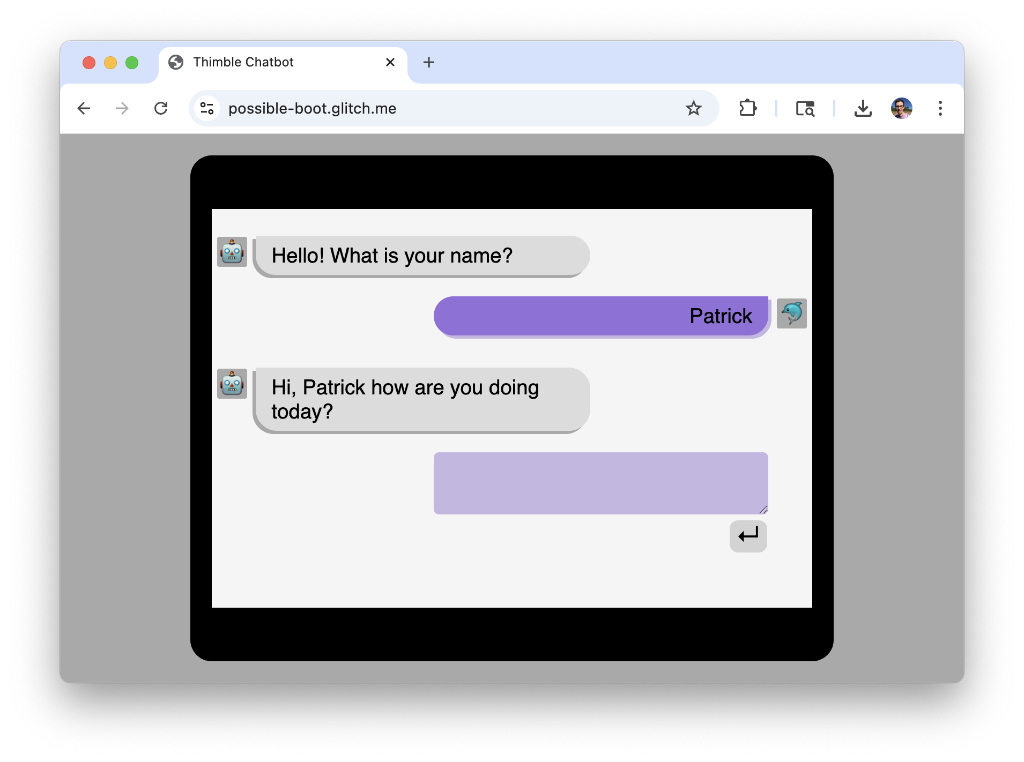This screenshot has height=762, width=1024.
Task: Reload the current page
Action: [161, 108]
